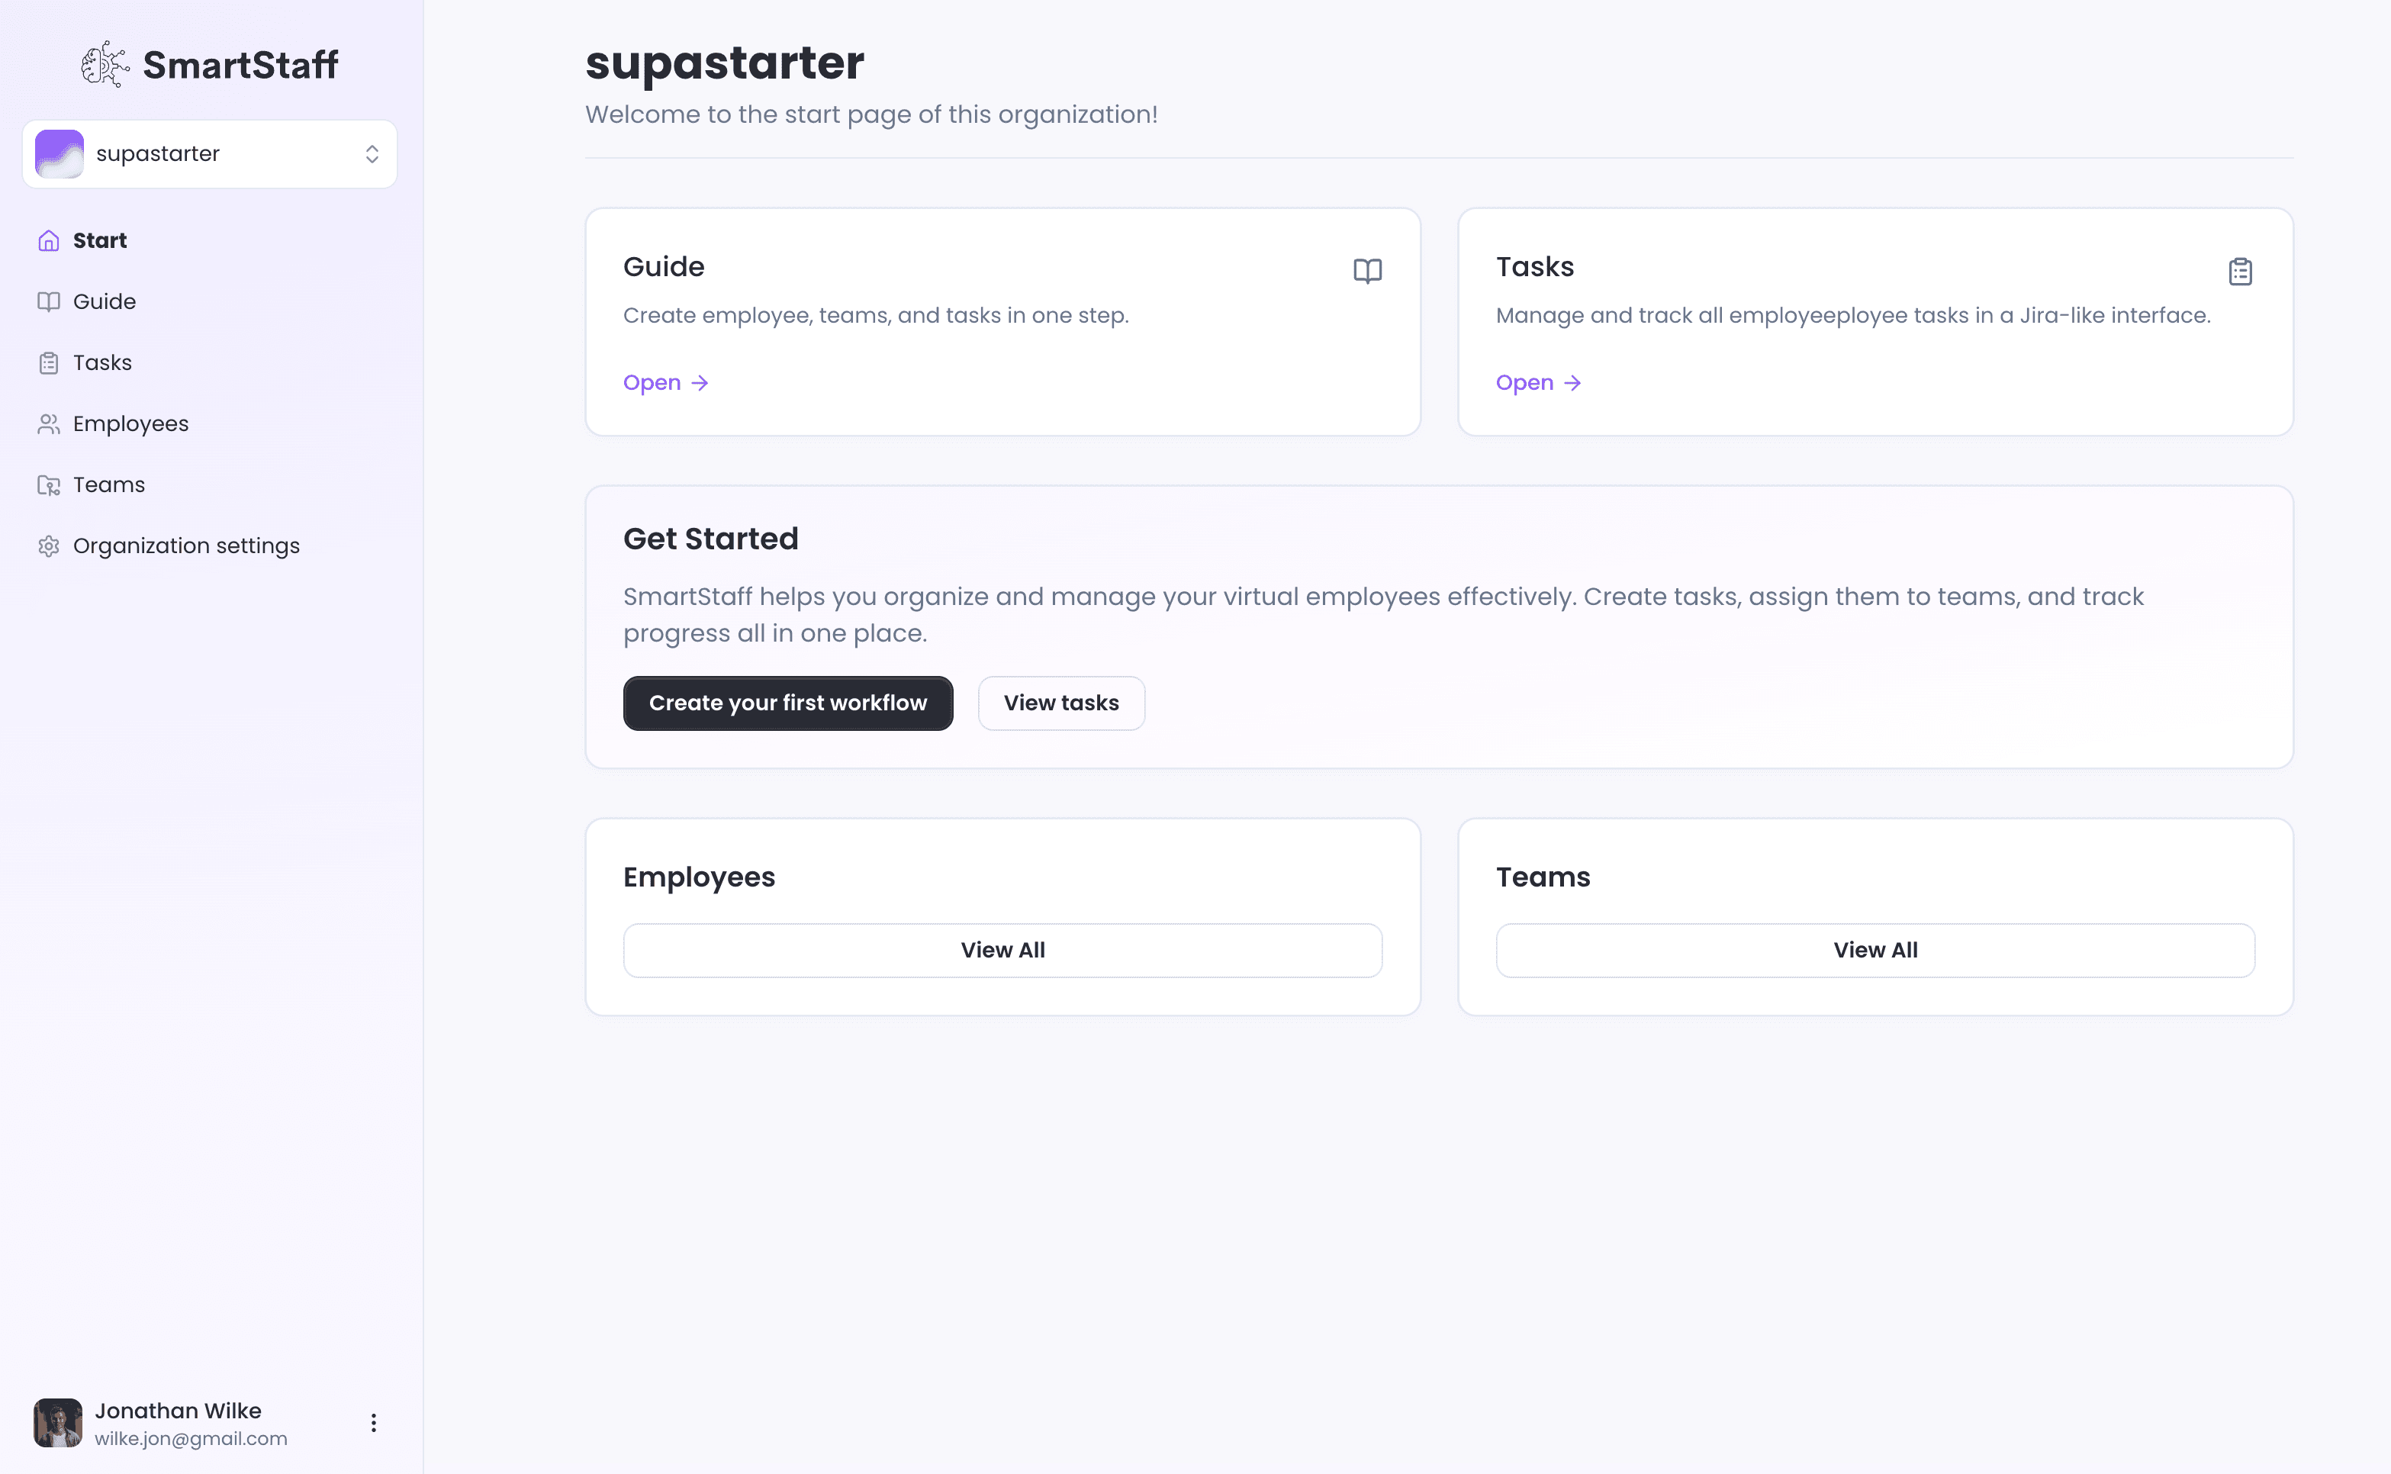Click the View tasks button
Image resolution: width=2391 pixels, height=1474 pixels.
coord(1060,703)
